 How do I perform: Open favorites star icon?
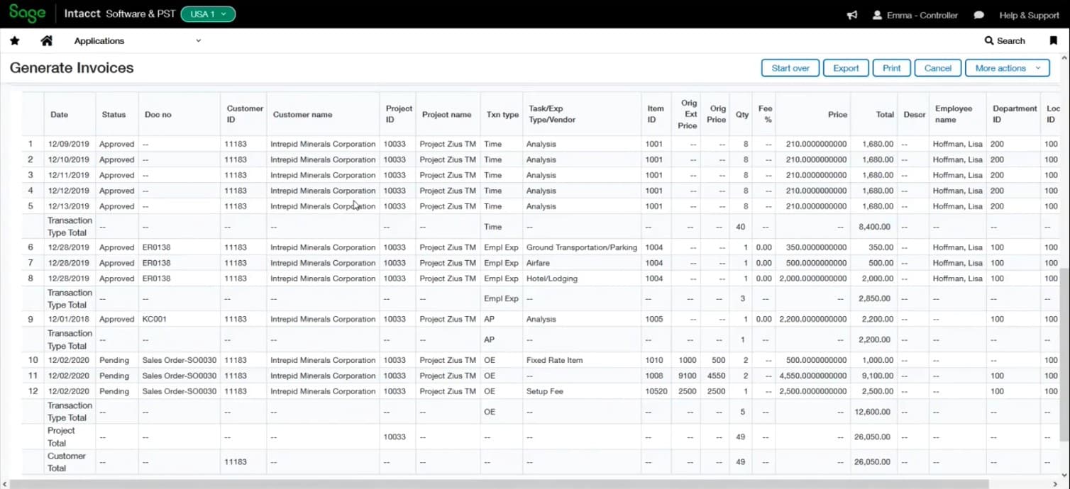[x=15, y=41]
